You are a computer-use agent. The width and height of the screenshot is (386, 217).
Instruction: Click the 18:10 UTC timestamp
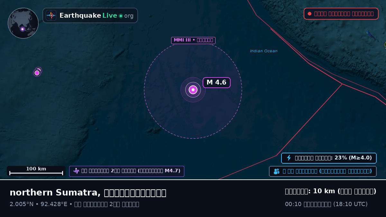[x=350, y=204]
